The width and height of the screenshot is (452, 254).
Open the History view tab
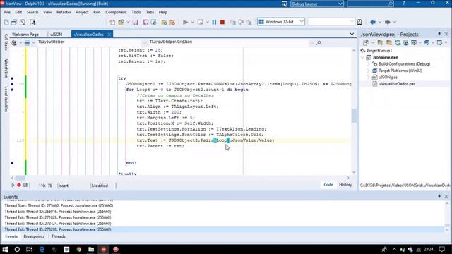pos(345,185)
